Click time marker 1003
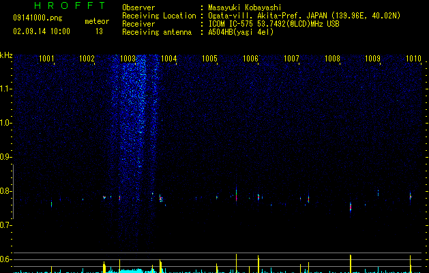The height and width of the screenshot is (273, 429). (x=128, y=58)
